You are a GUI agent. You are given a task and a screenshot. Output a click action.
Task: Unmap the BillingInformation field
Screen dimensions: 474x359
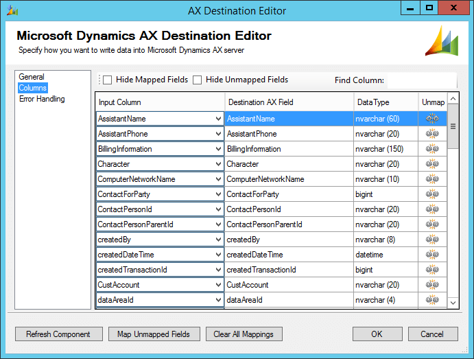tap(432, 149)
